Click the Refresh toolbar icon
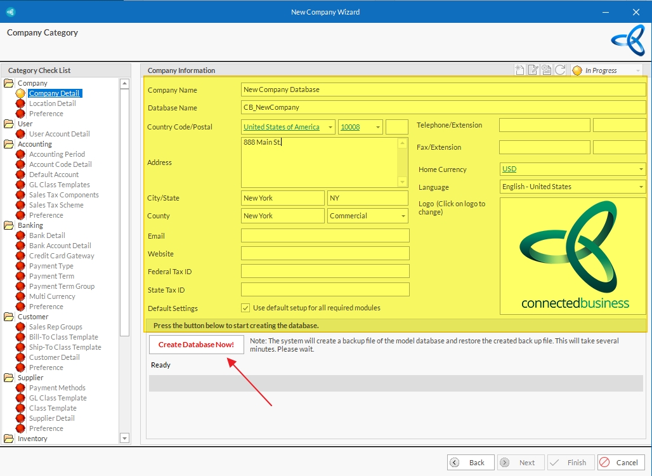 click(560, 70)
